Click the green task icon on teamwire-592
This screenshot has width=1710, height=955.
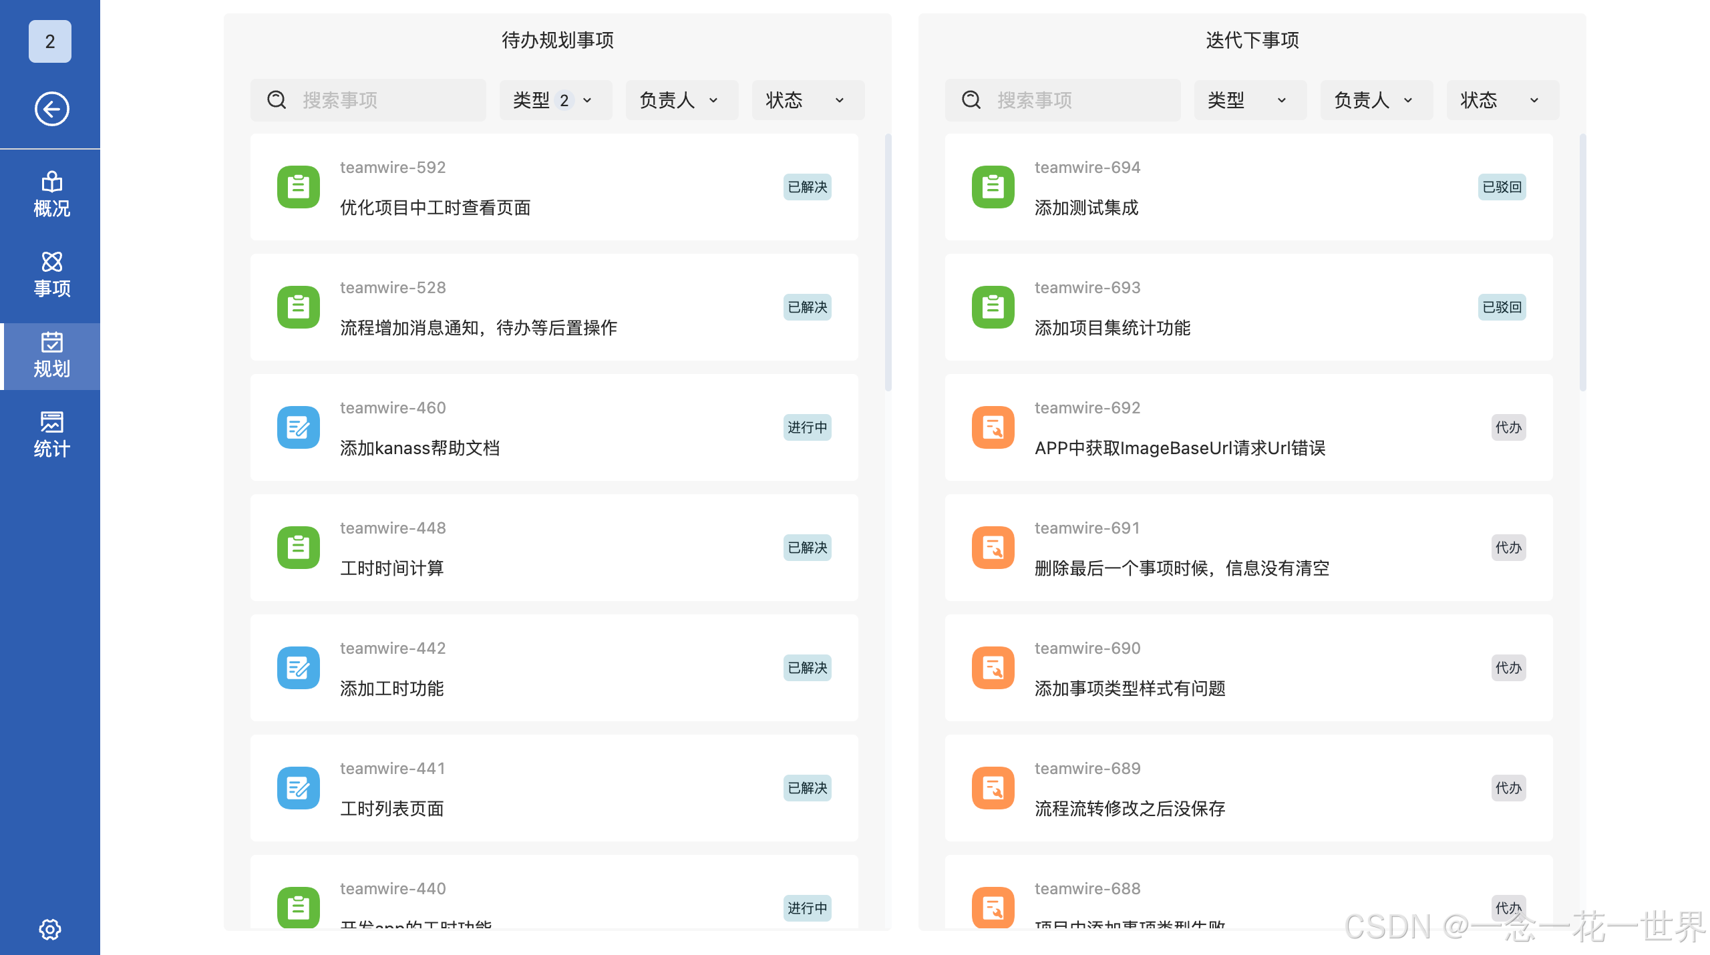298,187
